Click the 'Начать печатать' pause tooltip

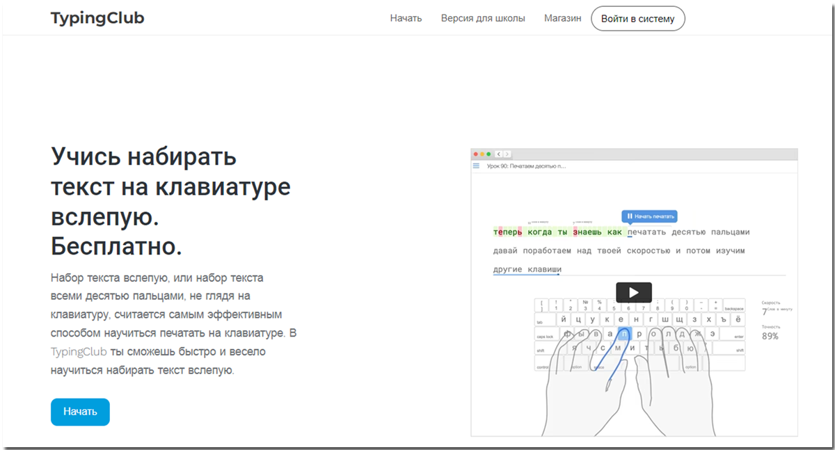[649, 216]
